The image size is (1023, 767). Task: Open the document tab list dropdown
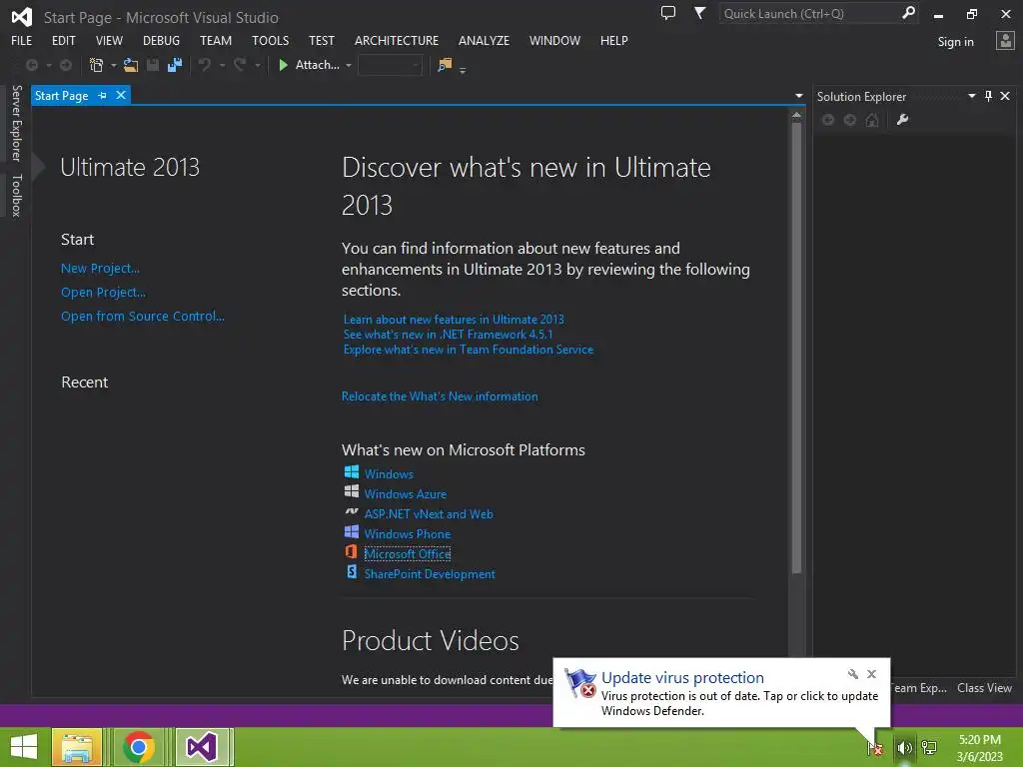tap(799, 97)
